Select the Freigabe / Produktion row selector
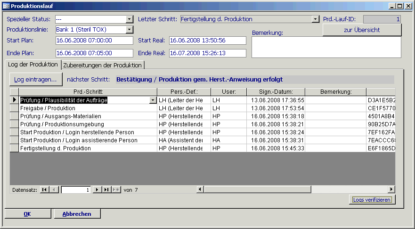The width and height of the screenshot is (415, 229). coord(14,108)
